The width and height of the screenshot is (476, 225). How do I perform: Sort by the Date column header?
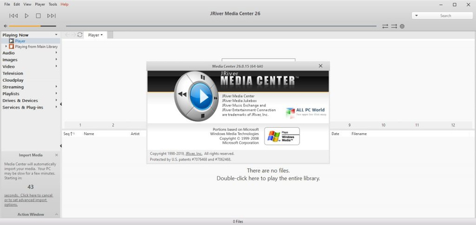click(x=335, y=134)
